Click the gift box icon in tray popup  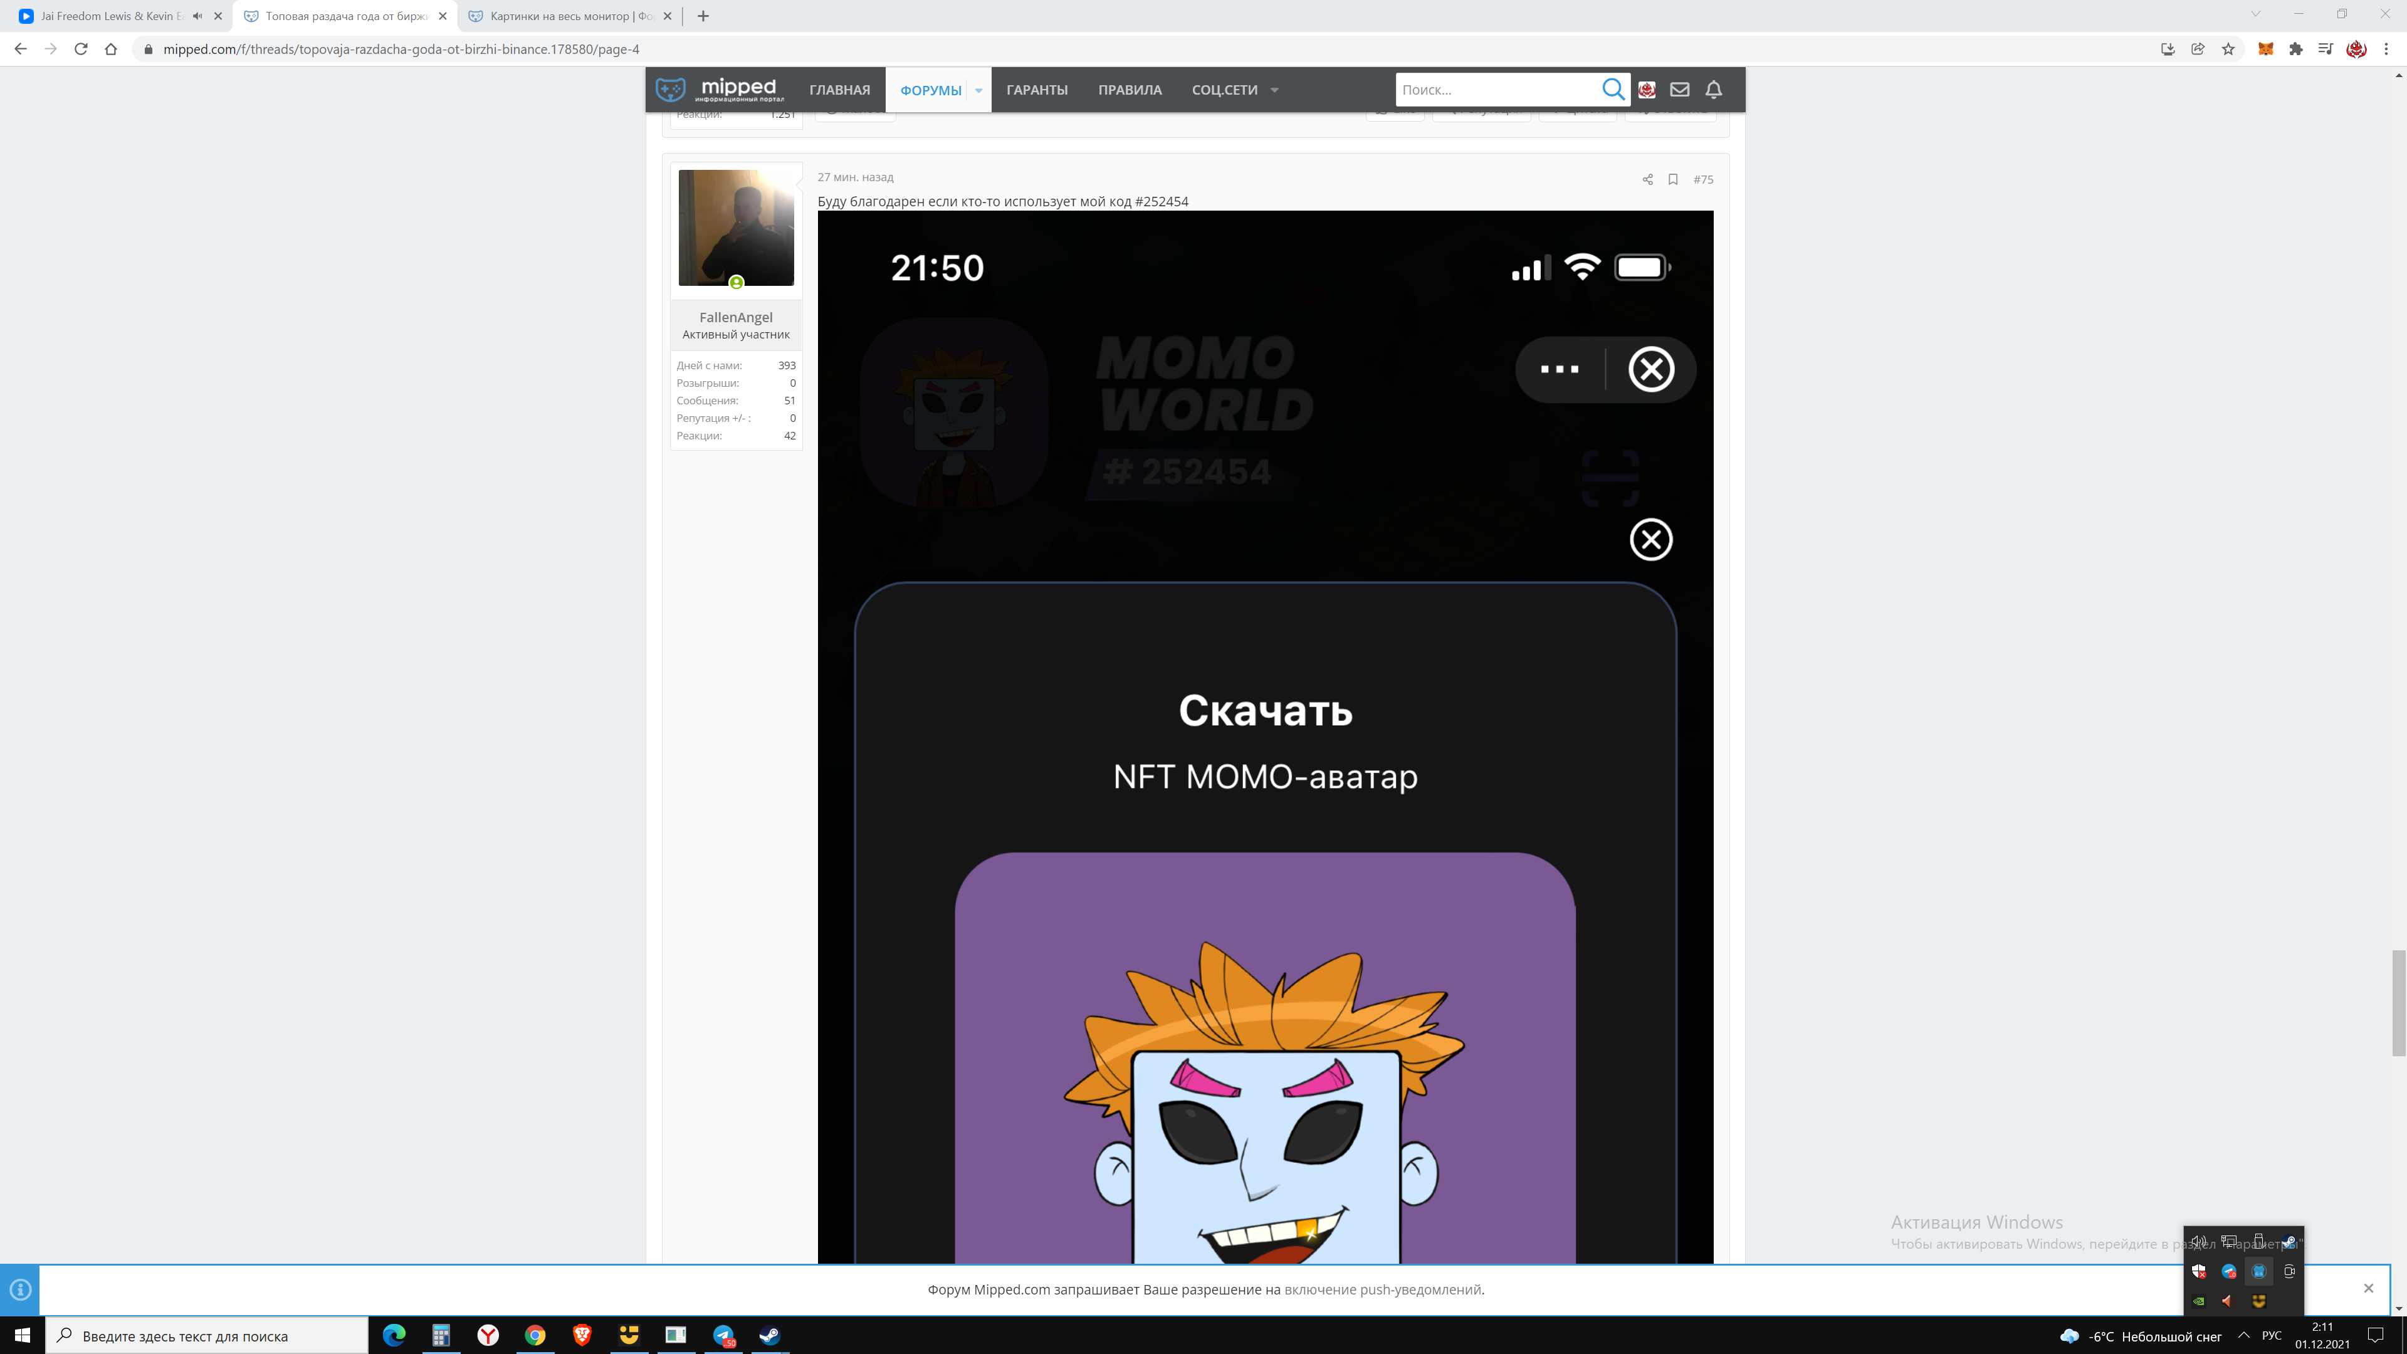[x=2259, y=1272]
